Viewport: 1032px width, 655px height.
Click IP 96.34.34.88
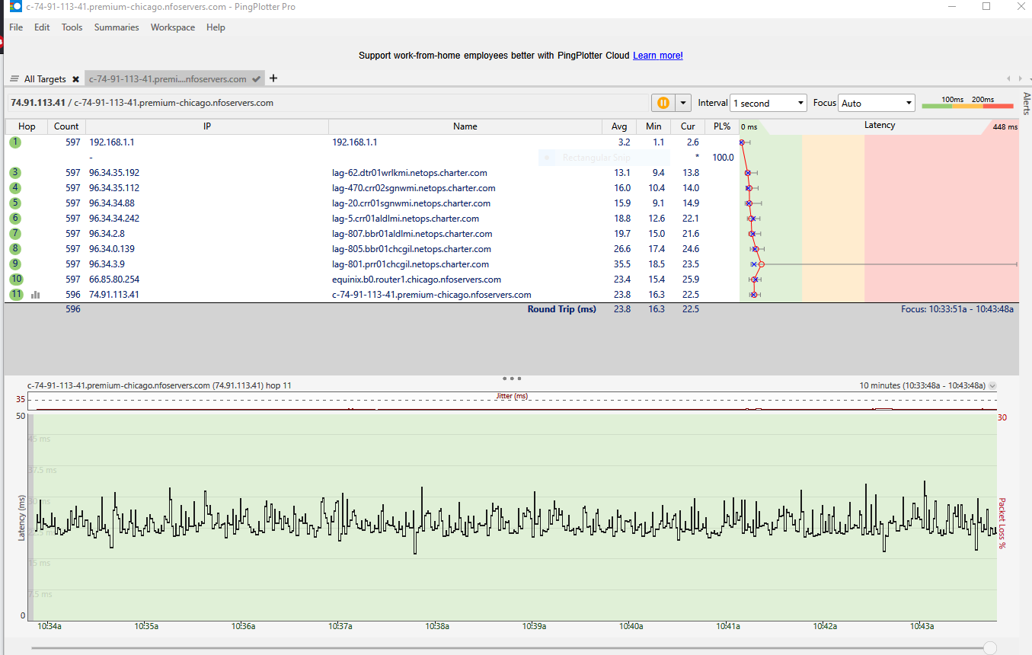112,203
